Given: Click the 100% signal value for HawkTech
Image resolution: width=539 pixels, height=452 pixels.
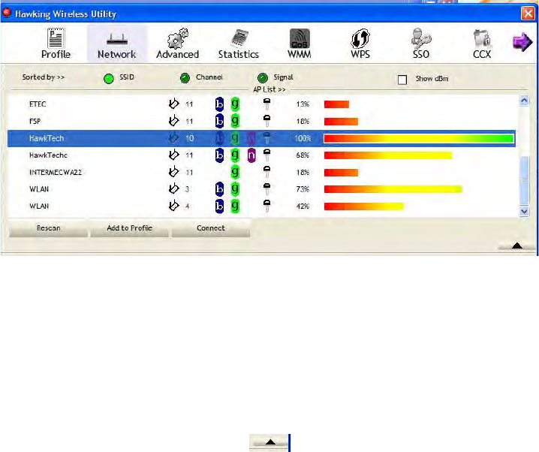Looking at the screenshot, I should (x=303, y=138).
